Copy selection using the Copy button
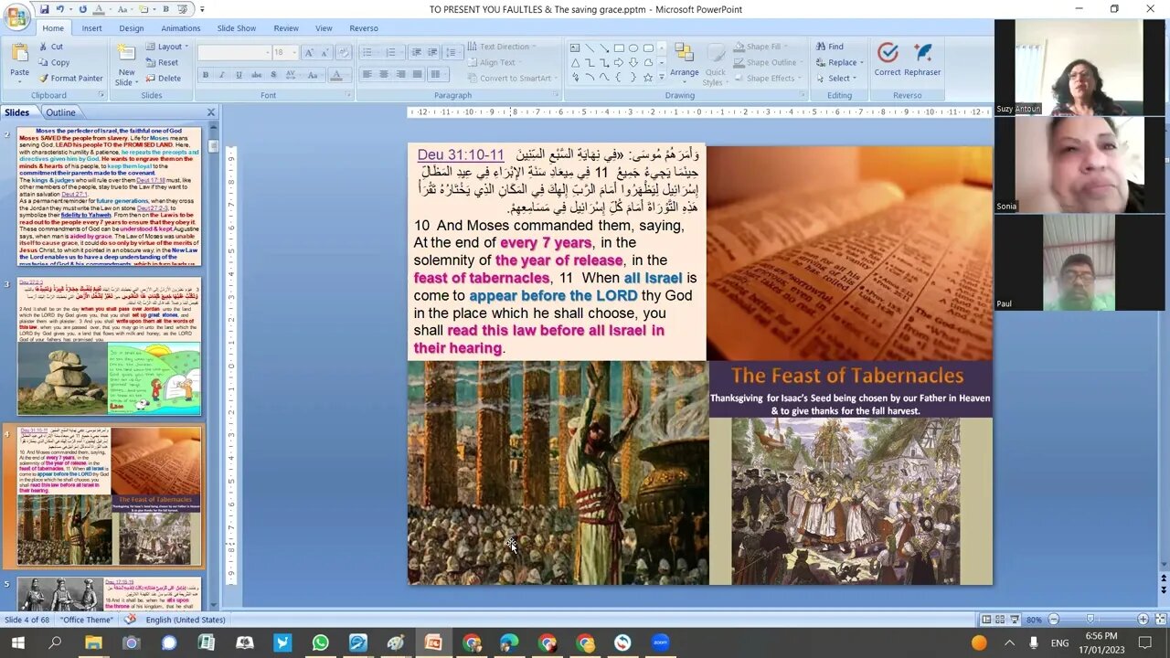This screenshot has width=1170, height=658. [x=53, y=62]
